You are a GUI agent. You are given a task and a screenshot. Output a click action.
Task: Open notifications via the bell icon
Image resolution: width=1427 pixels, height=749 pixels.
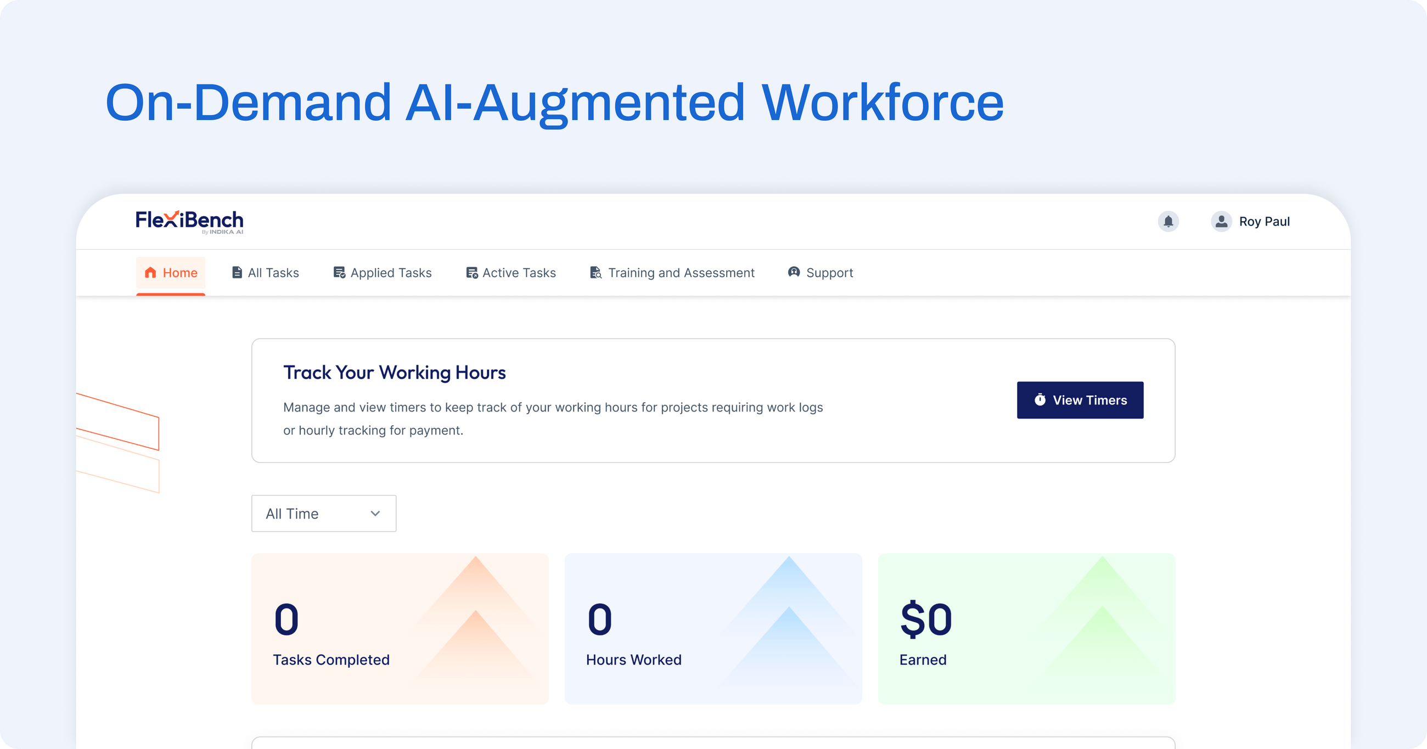[1169, 221]
